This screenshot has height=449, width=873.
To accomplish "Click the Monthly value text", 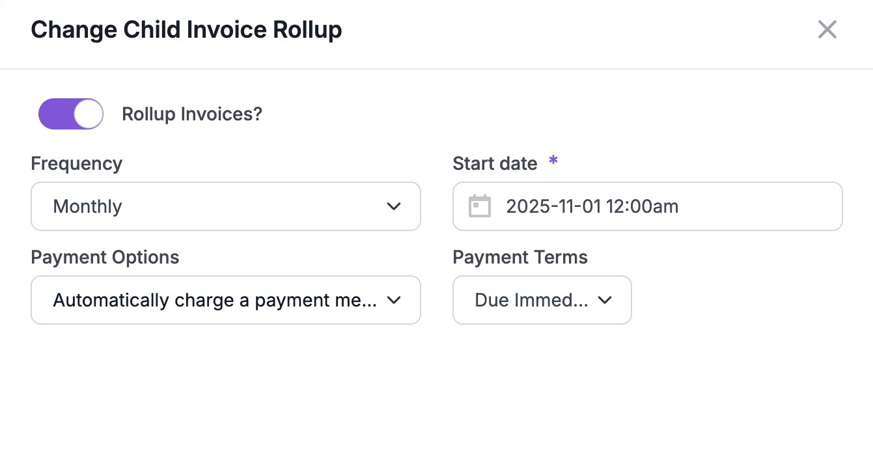I will [87, 206].
